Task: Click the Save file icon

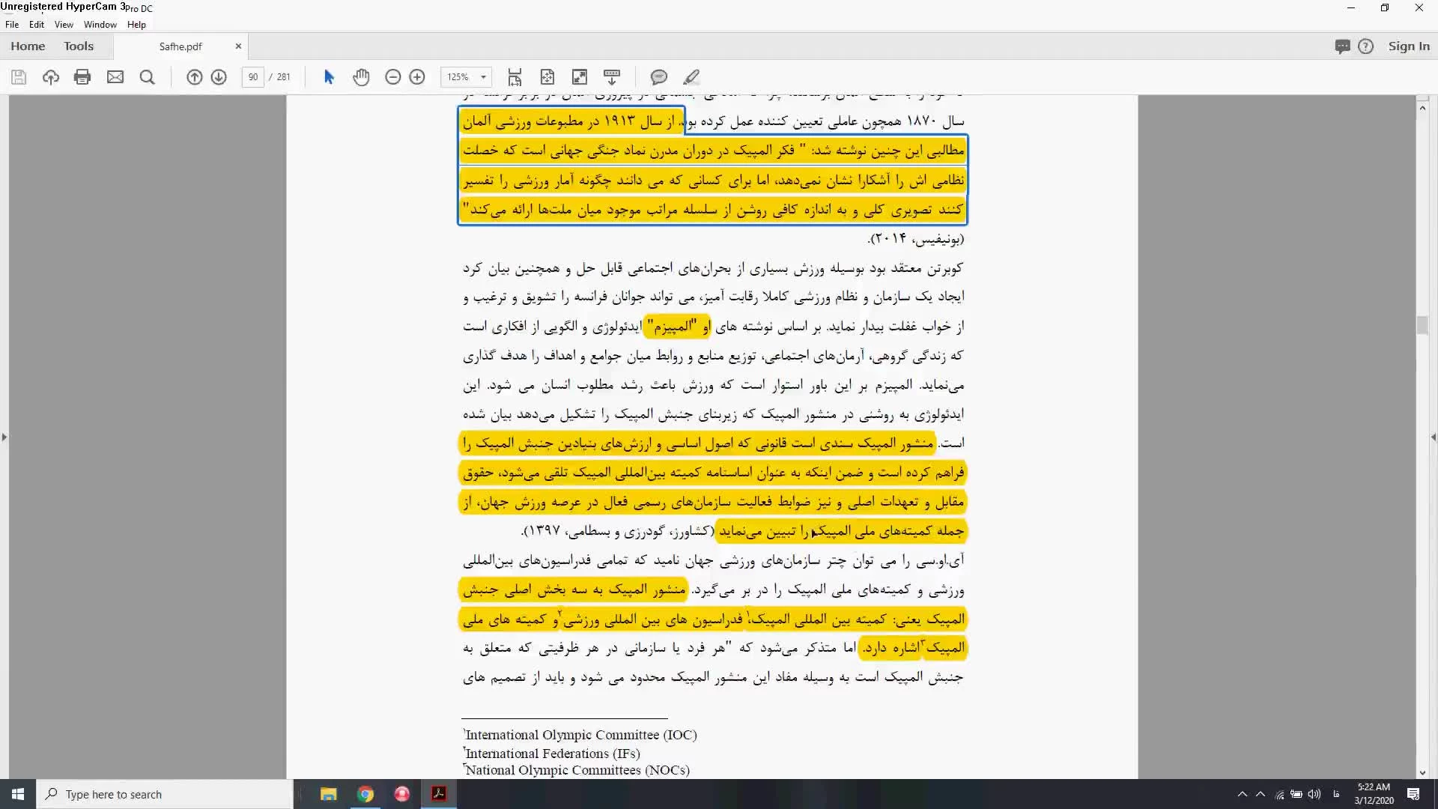Action: (x=19, y=77)
